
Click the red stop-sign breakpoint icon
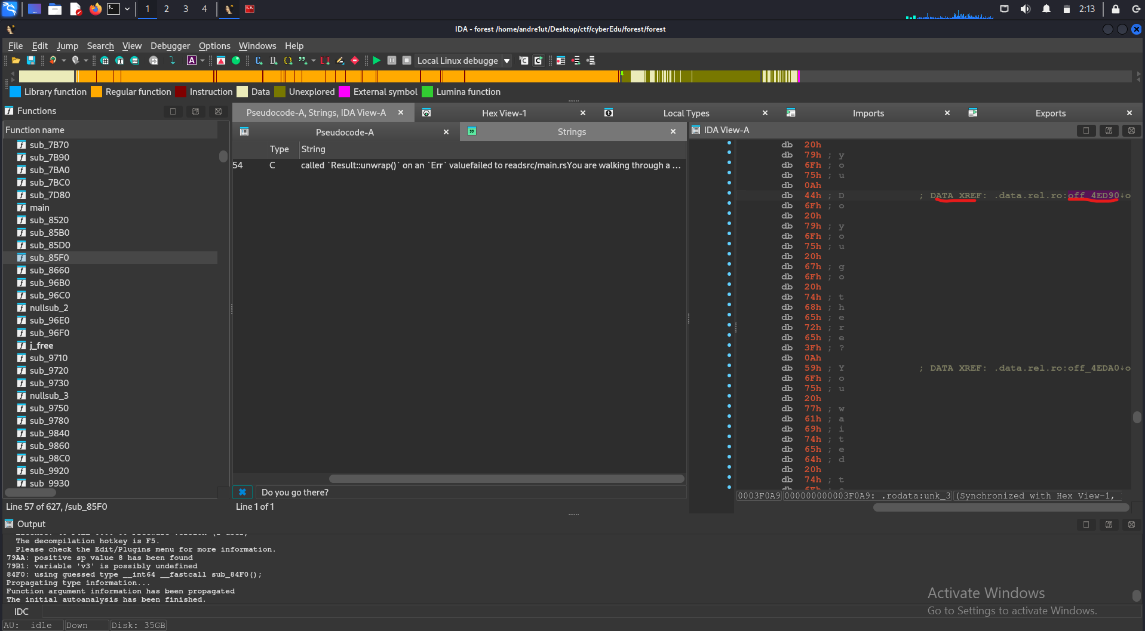click(355, 60)
